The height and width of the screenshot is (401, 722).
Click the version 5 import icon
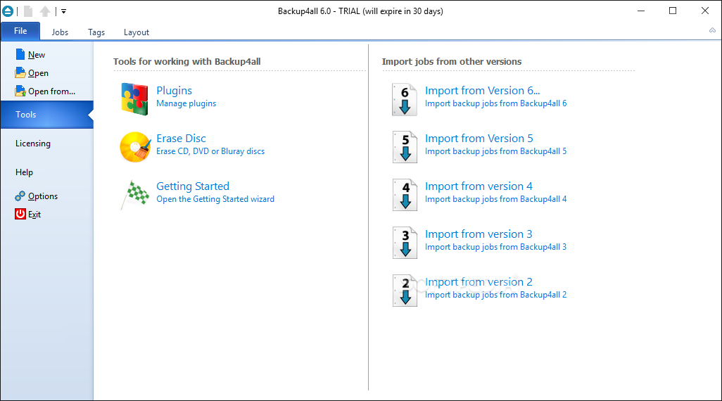(x=405, y=147)
